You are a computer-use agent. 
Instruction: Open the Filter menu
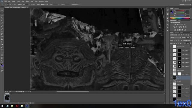click(32, 1)
